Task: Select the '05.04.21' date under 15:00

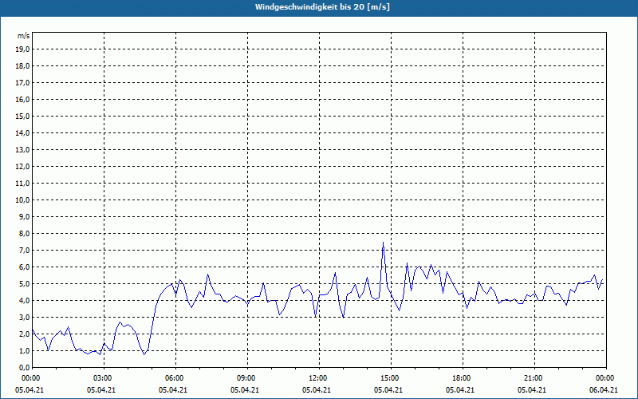Action: (388, 390)
